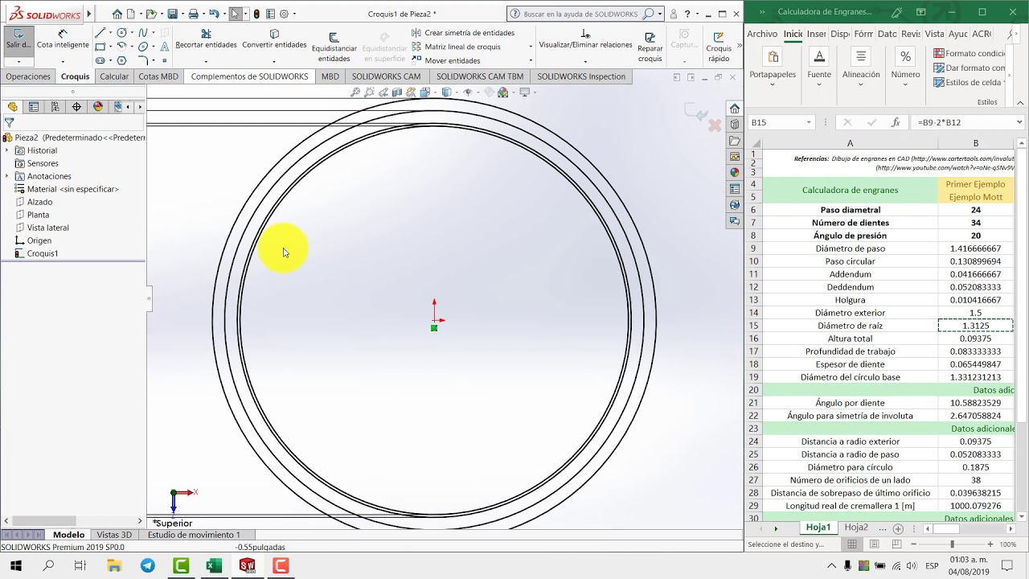The height and width of the screenshot is (579, 1029).
Task: Open Estudio de movimiento 1 tab
Action: 194,535
